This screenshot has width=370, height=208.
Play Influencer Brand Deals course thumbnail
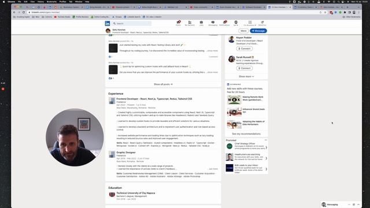point(234,112)
